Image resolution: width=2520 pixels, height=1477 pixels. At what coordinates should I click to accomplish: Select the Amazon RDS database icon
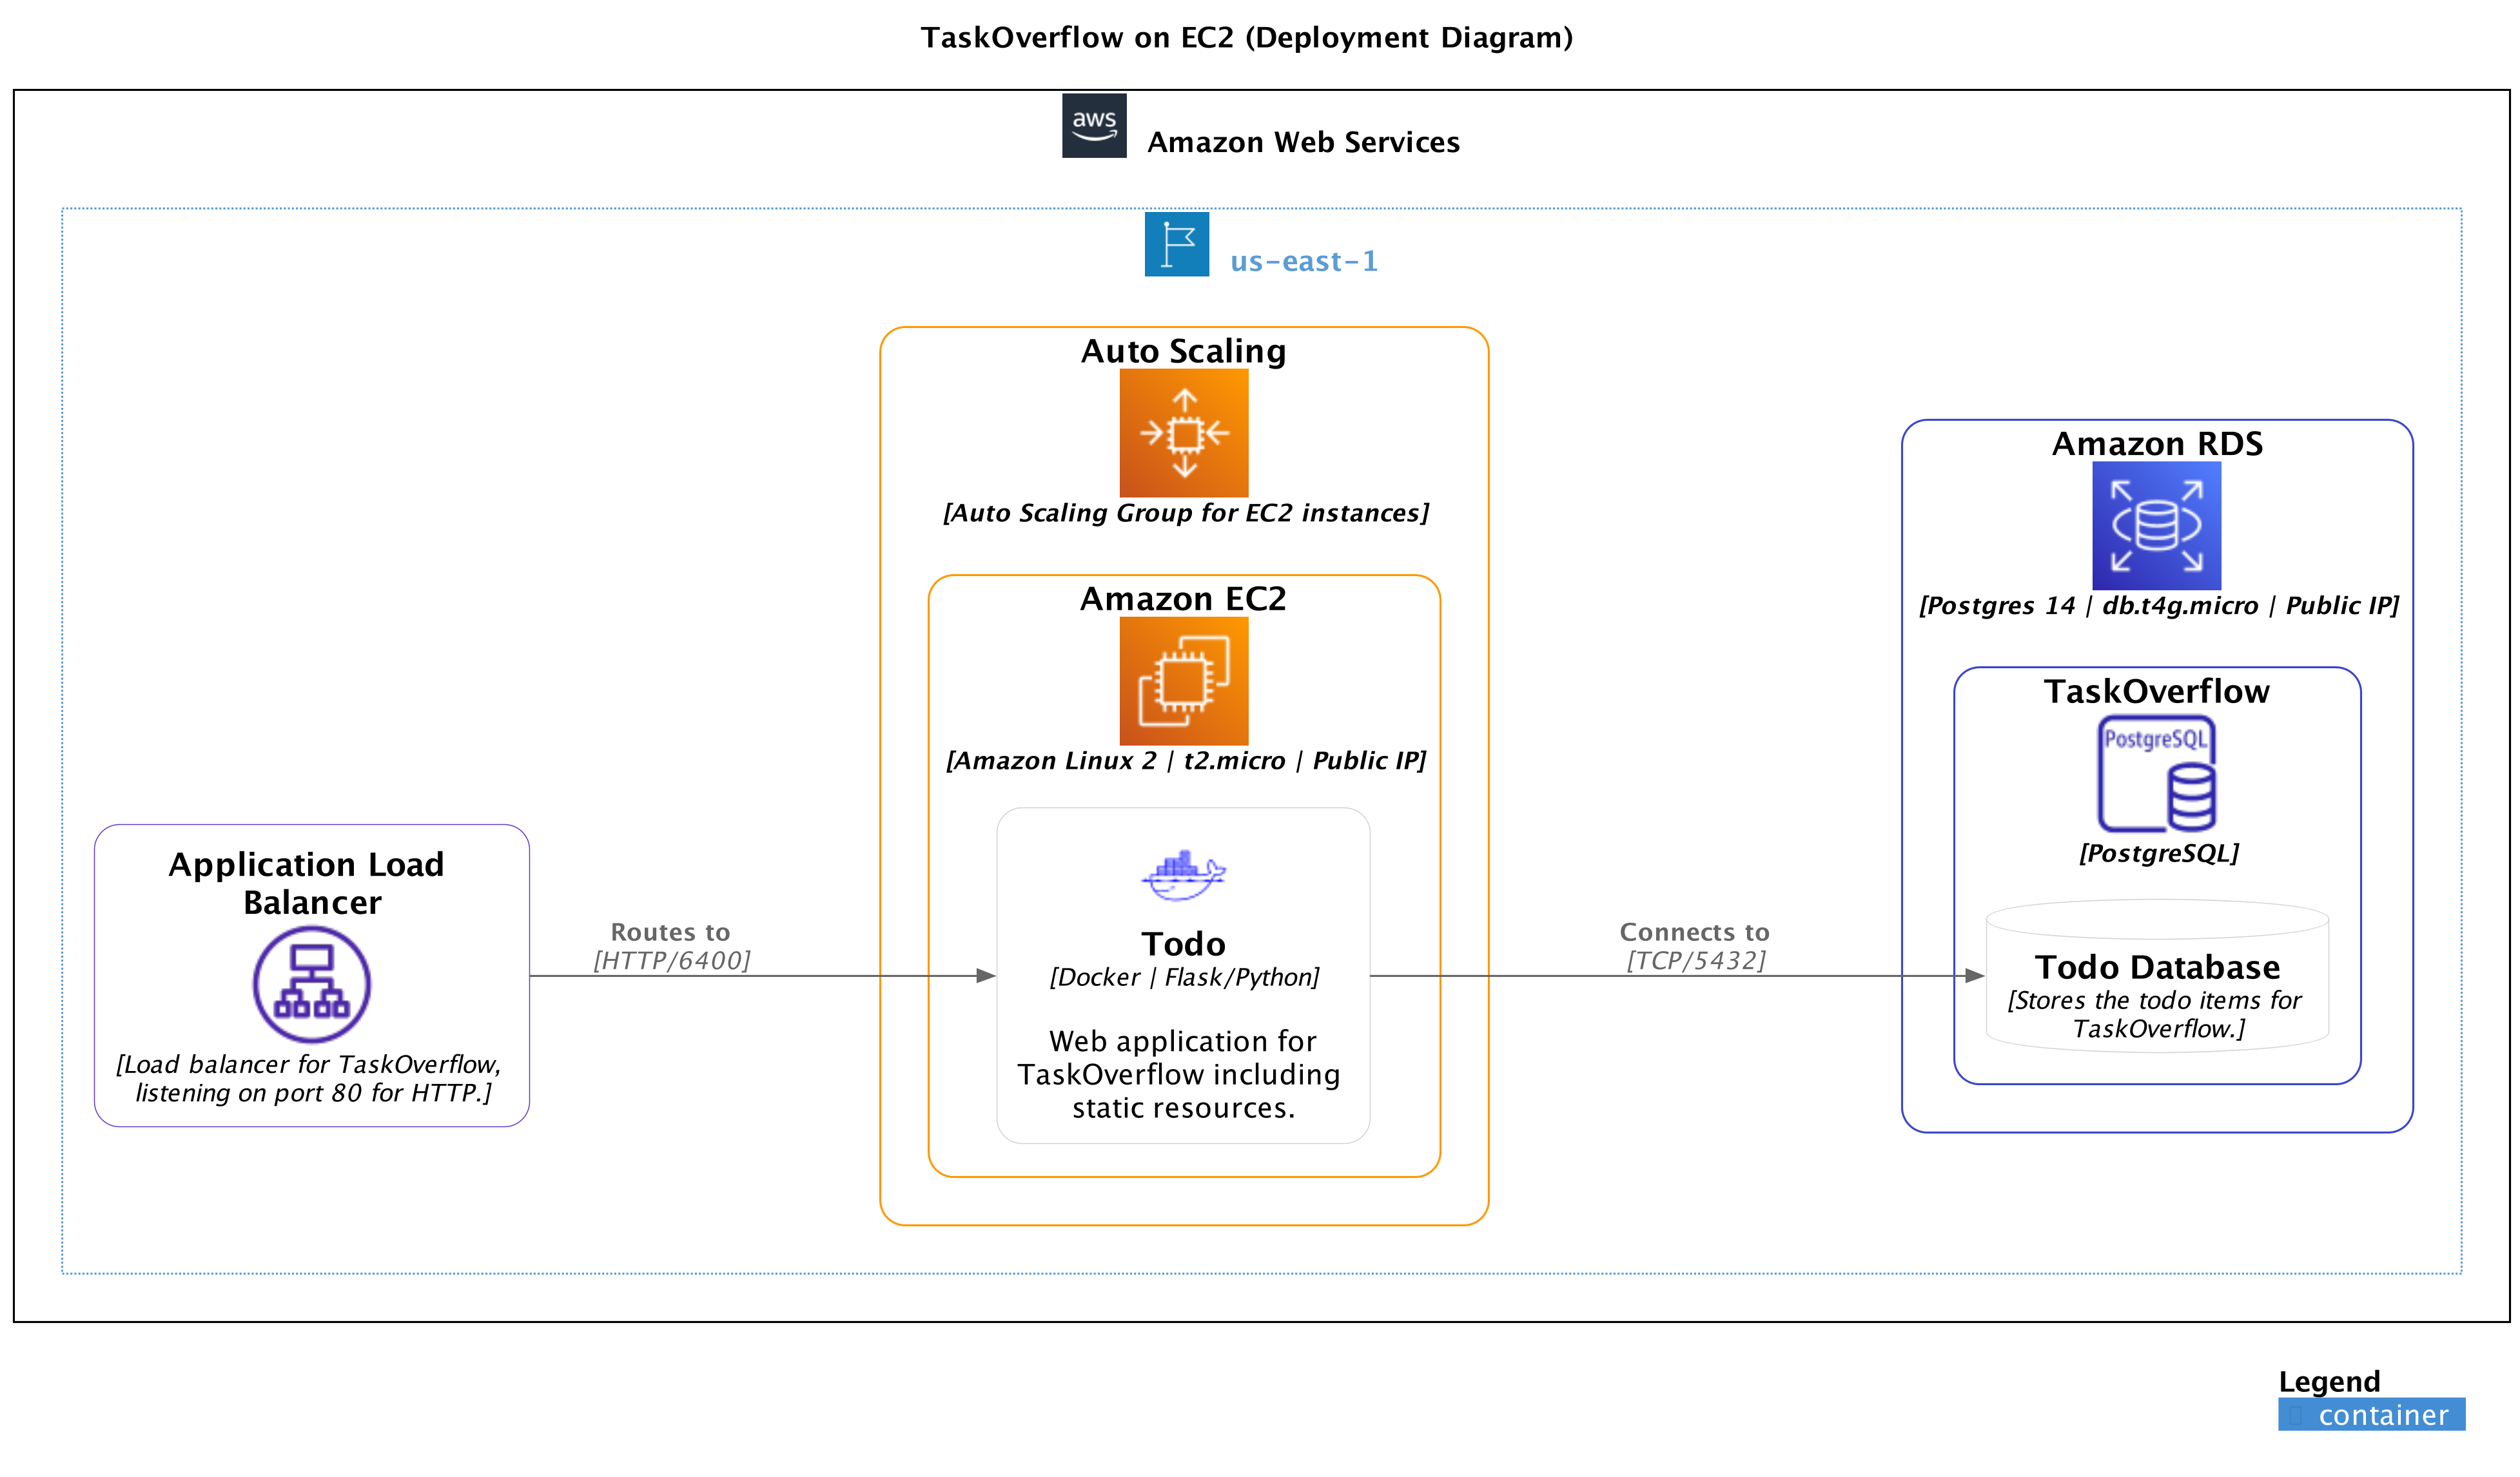(x=2157, y=526)
